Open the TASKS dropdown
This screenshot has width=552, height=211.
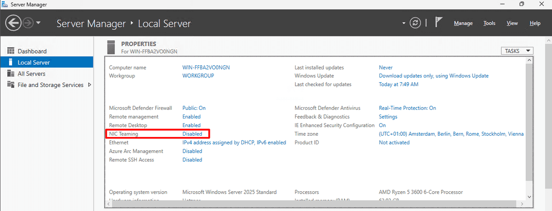(517, 51)
